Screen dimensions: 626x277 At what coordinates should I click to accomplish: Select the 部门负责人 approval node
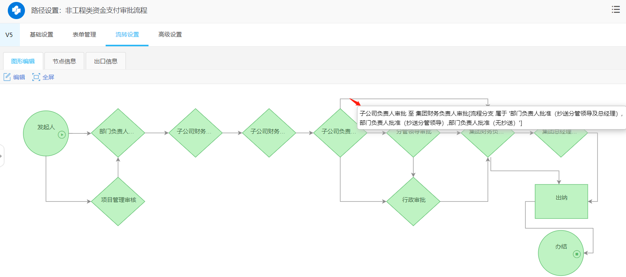[x=118, y=133]
